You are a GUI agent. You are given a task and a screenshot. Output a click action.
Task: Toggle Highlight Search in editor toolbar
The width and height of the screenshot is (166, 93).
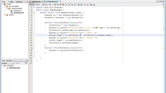[x=63, y=5]
